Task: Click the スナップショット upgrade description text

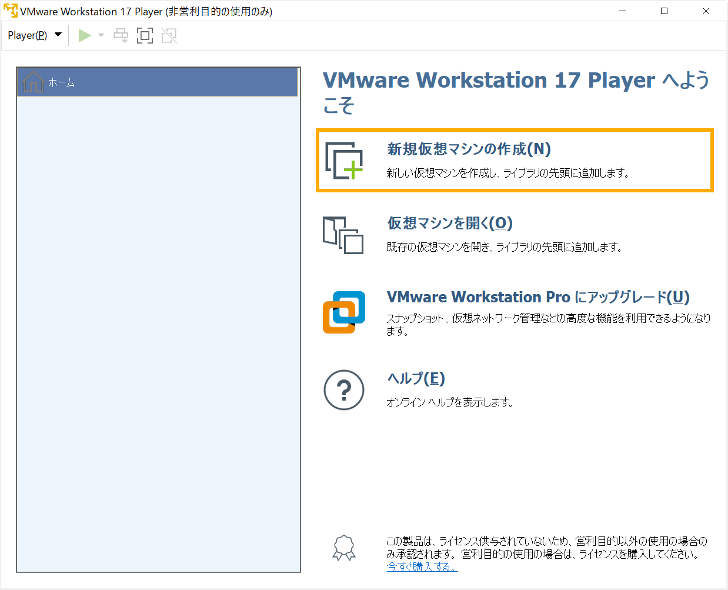Action: tap(549, 325)
